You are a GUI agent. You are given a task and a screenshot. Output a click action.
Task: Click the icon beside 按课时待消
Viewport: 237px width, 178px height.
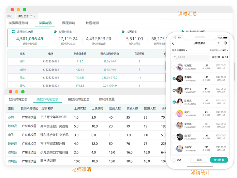[55, 32]
